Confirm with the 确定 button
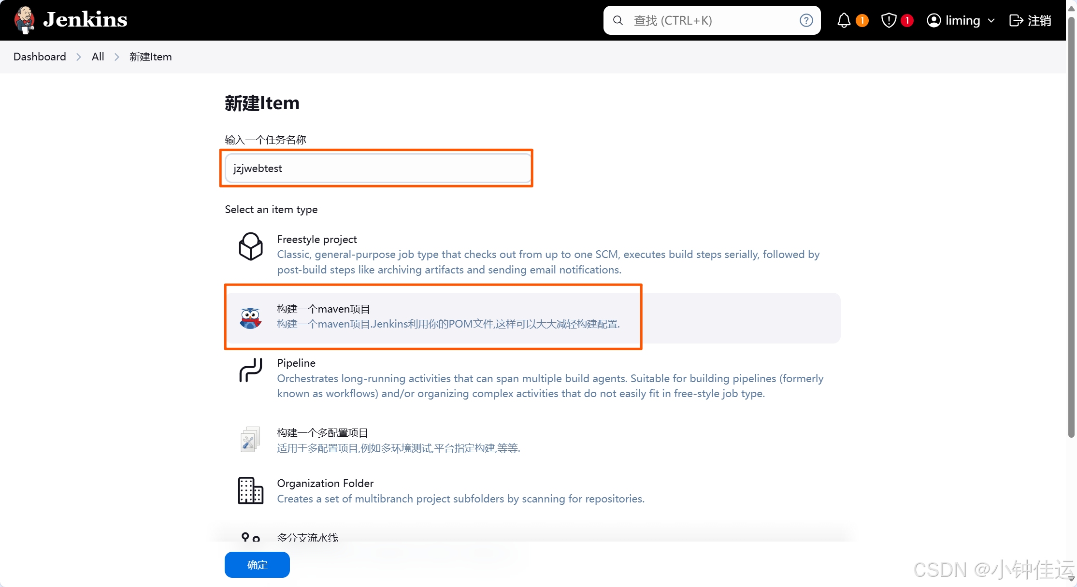The image size is (1077, 587). [257, 564]
